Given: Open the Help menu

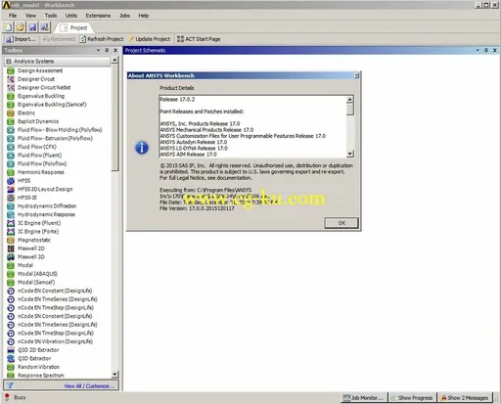Looking at the screenshot, I should (144, 16).
